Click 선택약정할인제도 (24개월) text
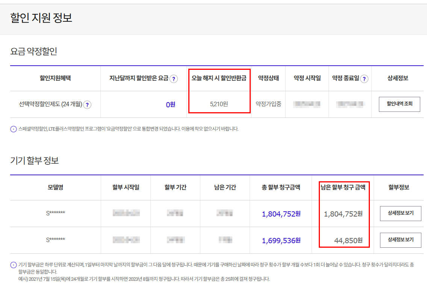Screen dimensions: 427x283 (51, 104)
